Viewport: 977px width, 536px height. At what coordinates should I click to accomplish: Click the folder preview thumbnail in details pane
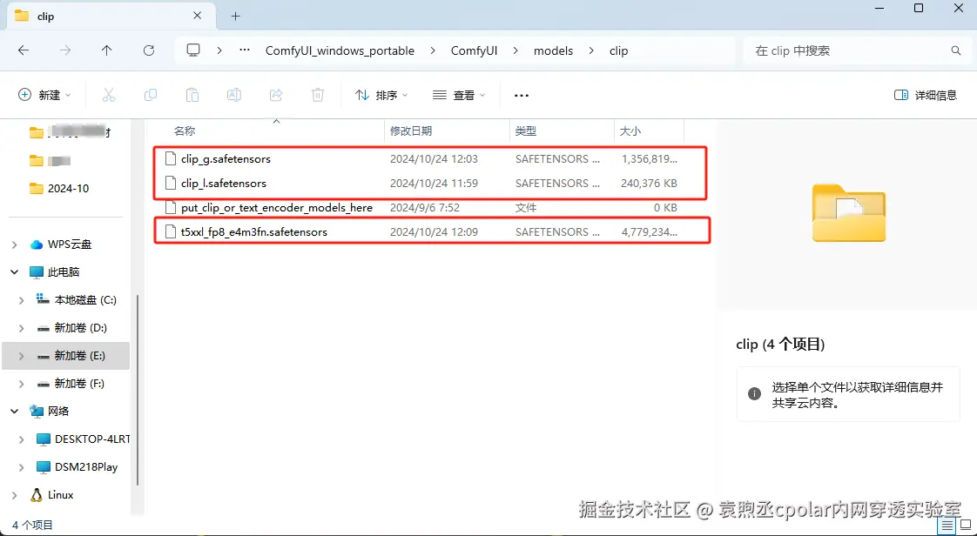point(849,213)
